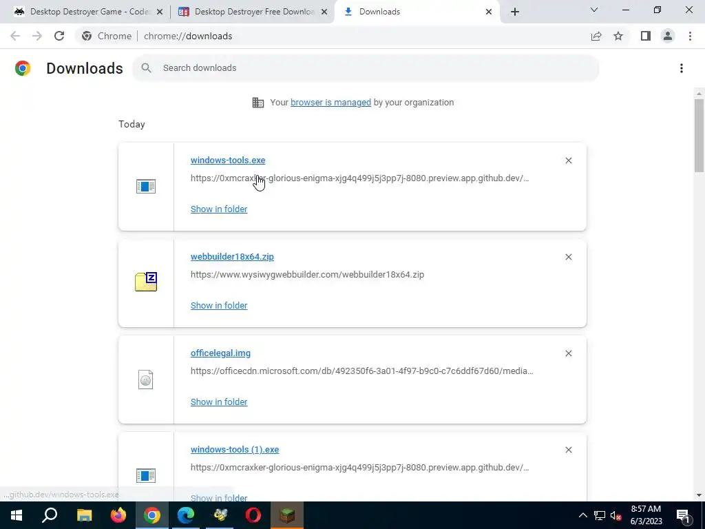Click the scrollbar down arrow
The height and width of the screenshot is (529, 705).
pyautogui.click(x=699, y=495)
